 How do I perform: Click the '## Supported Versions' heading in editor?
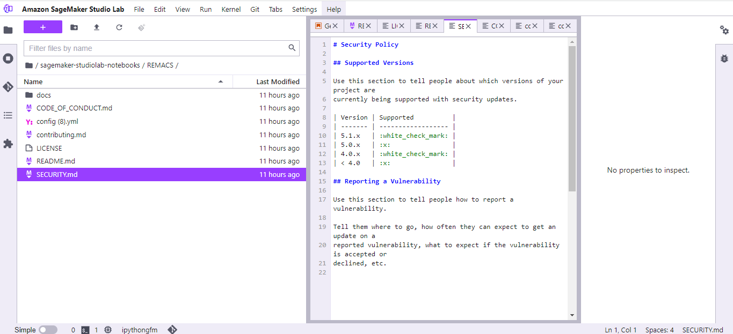tap(373, 63)
